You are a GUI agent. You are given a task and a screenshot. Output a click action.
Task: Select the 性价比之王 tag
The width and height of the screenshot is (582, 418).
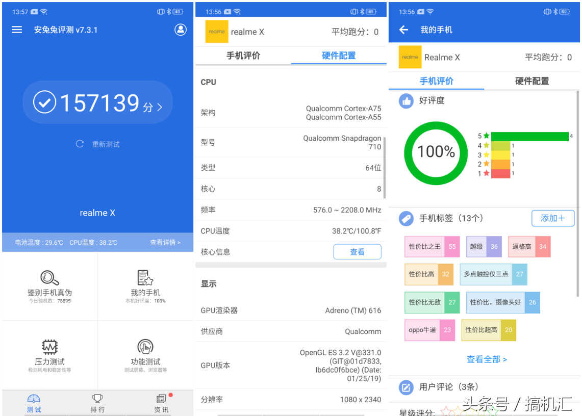click(x=432, y=247)
